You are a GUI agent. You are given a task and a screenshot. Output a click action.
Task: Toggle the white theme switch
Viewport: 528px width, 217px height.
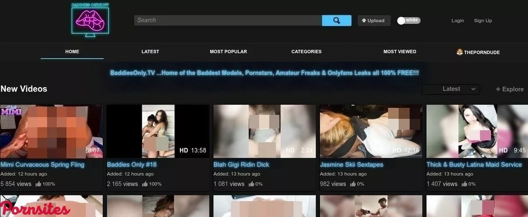pyautogui.click(x=408, y=20)
